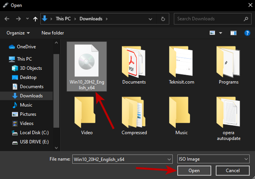Click the search magnifier icon
This screenshot has width=255, height=179.
(x=246, y=19)
